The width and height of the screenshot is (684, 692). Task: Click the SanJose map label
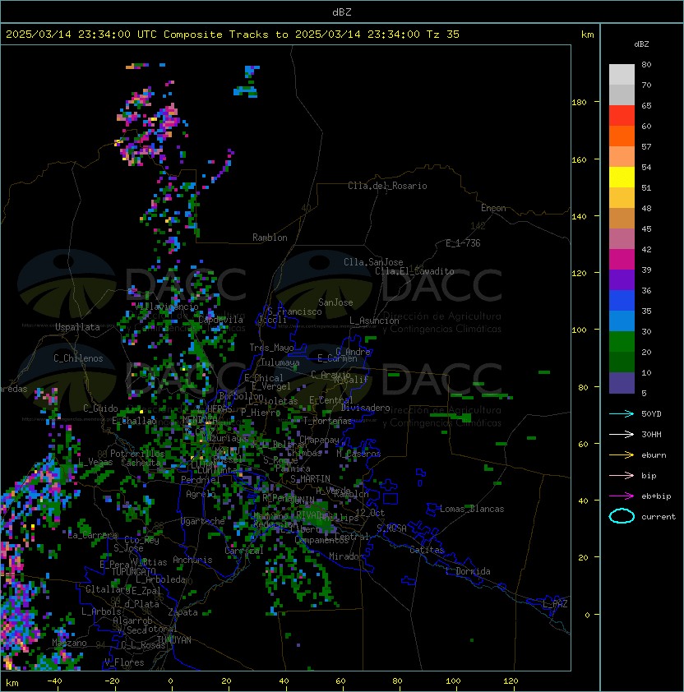[x=335, y=302]
